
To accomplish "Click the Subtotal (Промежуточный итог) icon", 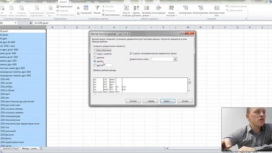I will (217, 8).
